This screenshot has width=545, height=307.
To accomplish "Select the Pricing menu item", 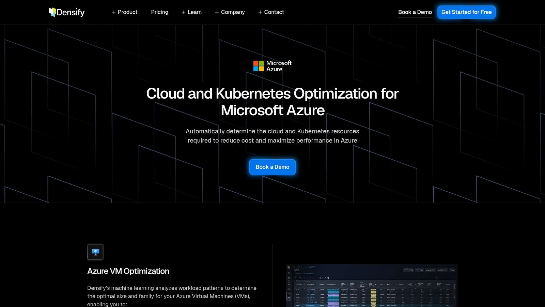I will tap(159, 12).
